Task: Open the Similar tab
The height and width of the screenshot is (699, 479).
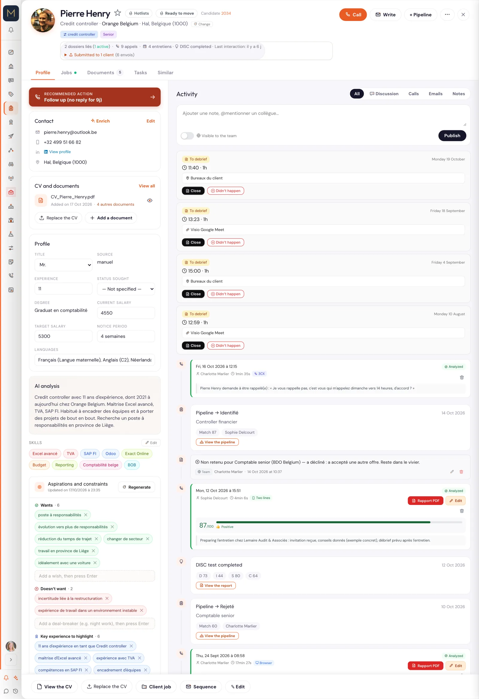Action: [x=165, y=72]
